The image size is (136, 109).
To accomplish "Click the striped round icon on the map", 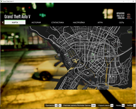I will click(110, 76).
